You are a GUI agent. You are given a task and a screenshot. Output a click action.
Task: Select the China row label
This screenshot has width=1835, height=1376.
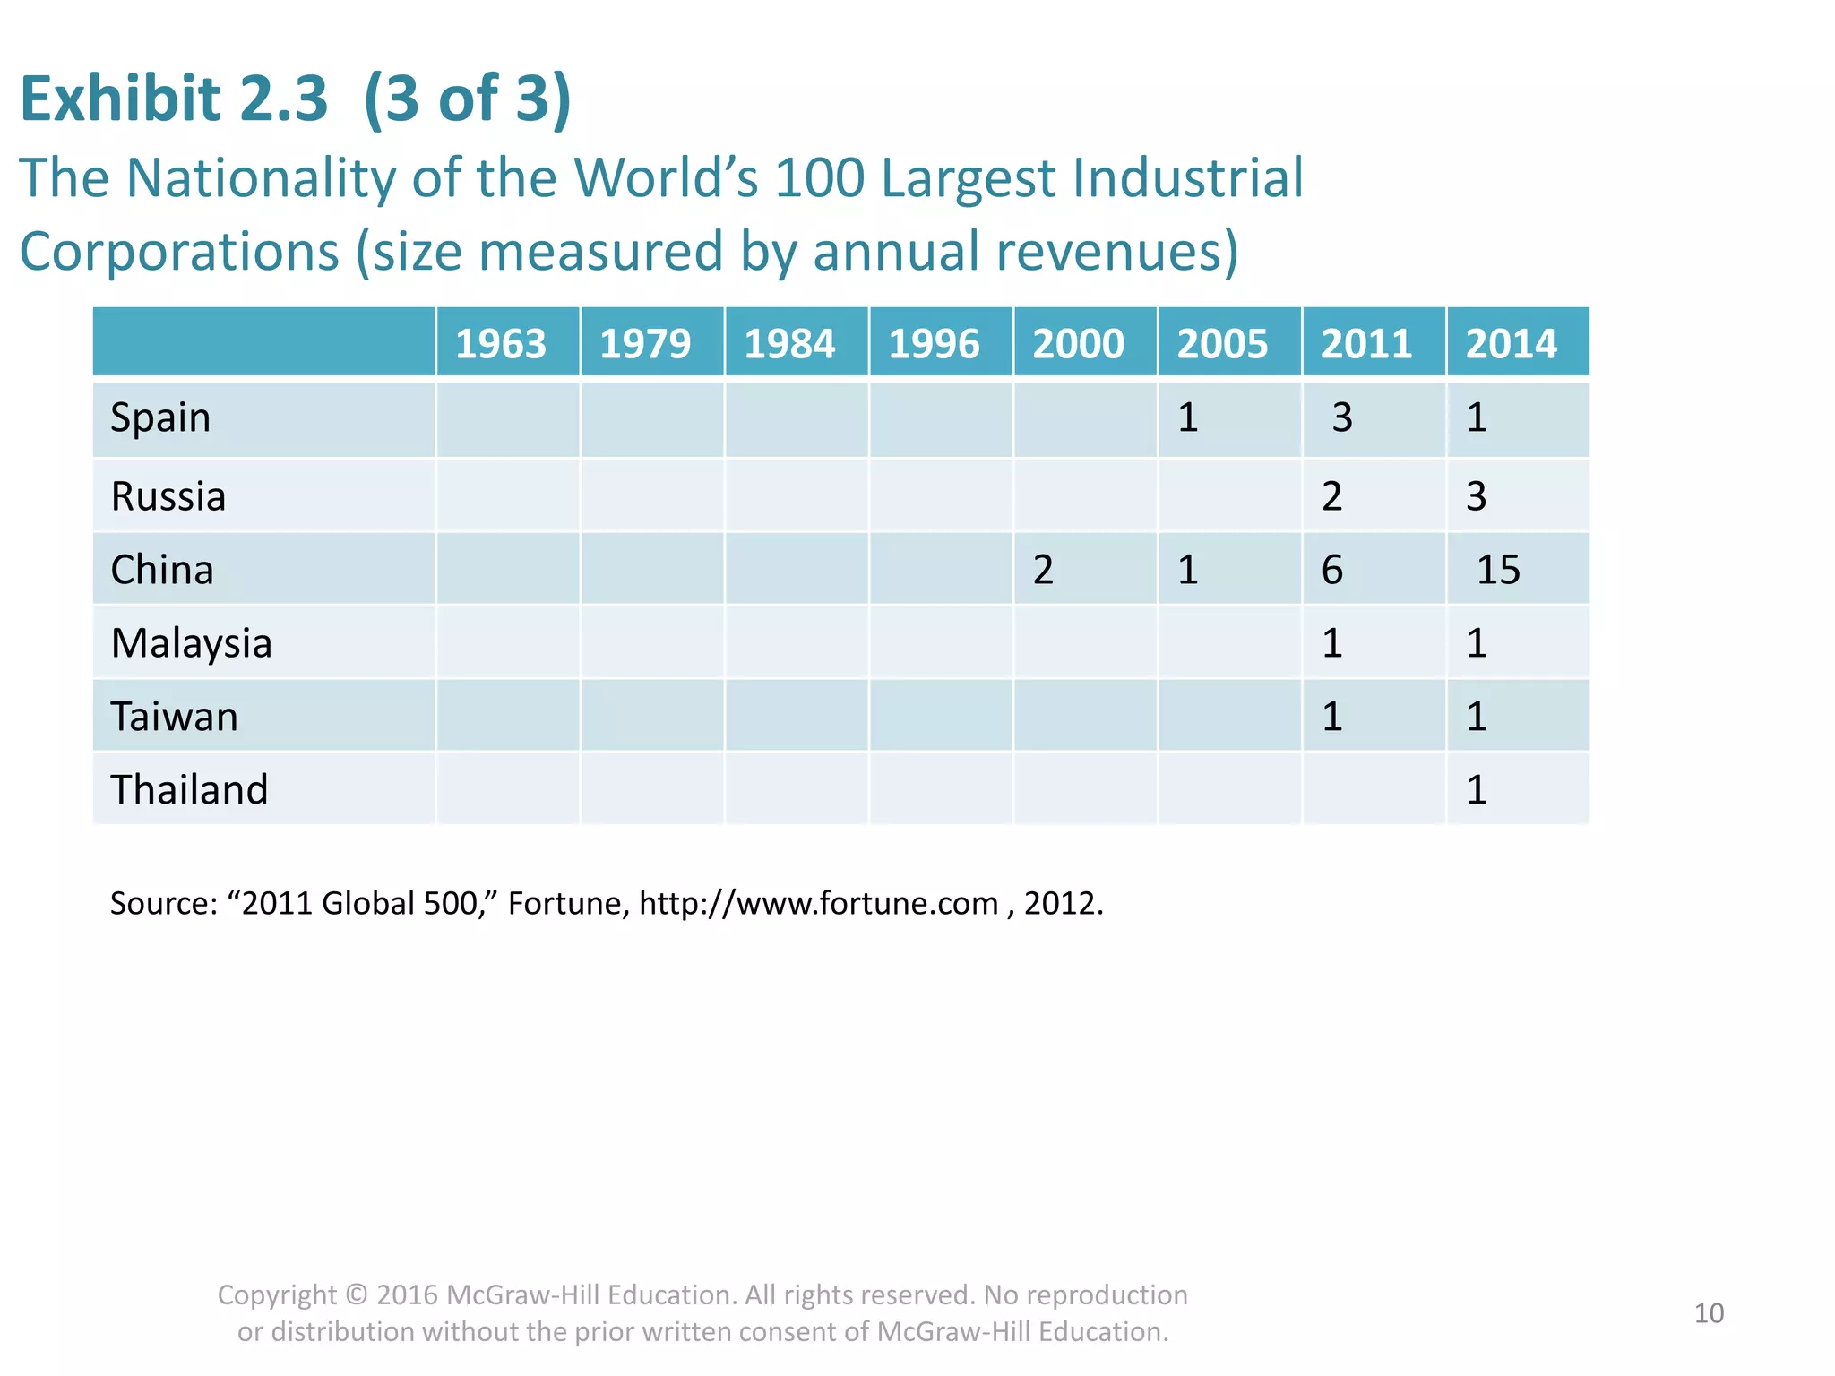tap(162, 570)
